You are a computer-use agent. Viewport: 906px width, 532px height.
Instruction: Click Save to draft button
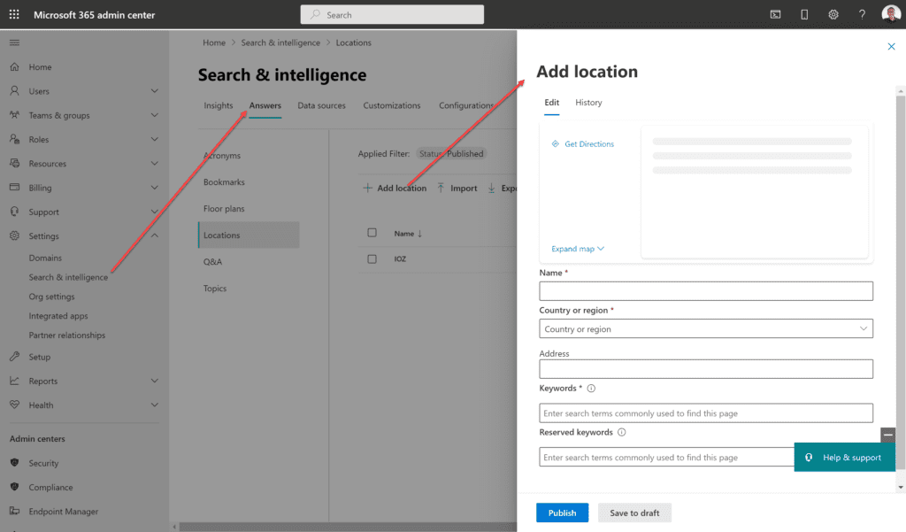point(634,513)
